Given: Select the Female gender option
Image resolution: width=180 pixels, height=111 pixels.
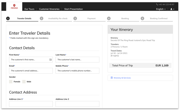Looking at the screenshot, I should point(11,82).
